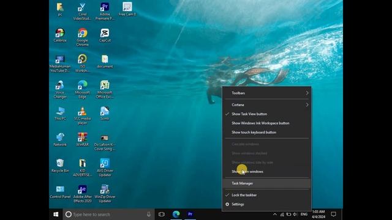The image size is (392, 220).
Task: Show hidden system tray icons
Action: 275,215
